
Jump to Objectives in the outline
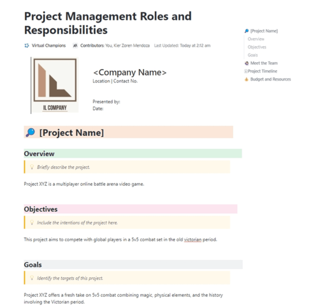257,47
